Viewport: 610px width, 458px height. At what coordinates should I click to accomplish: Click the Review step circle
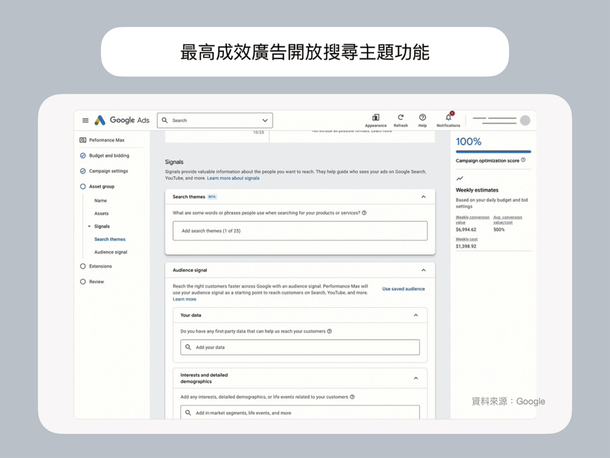83,281
